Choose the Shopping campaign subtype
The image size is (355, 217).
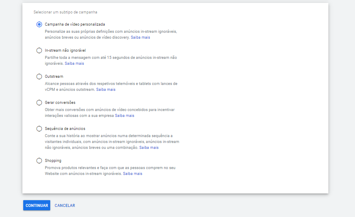(39, 161)
